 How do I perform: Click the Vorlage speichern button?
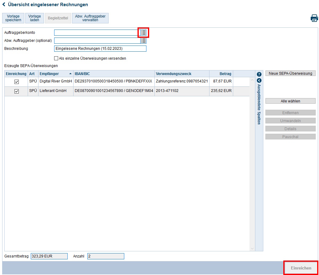(13, 18)
